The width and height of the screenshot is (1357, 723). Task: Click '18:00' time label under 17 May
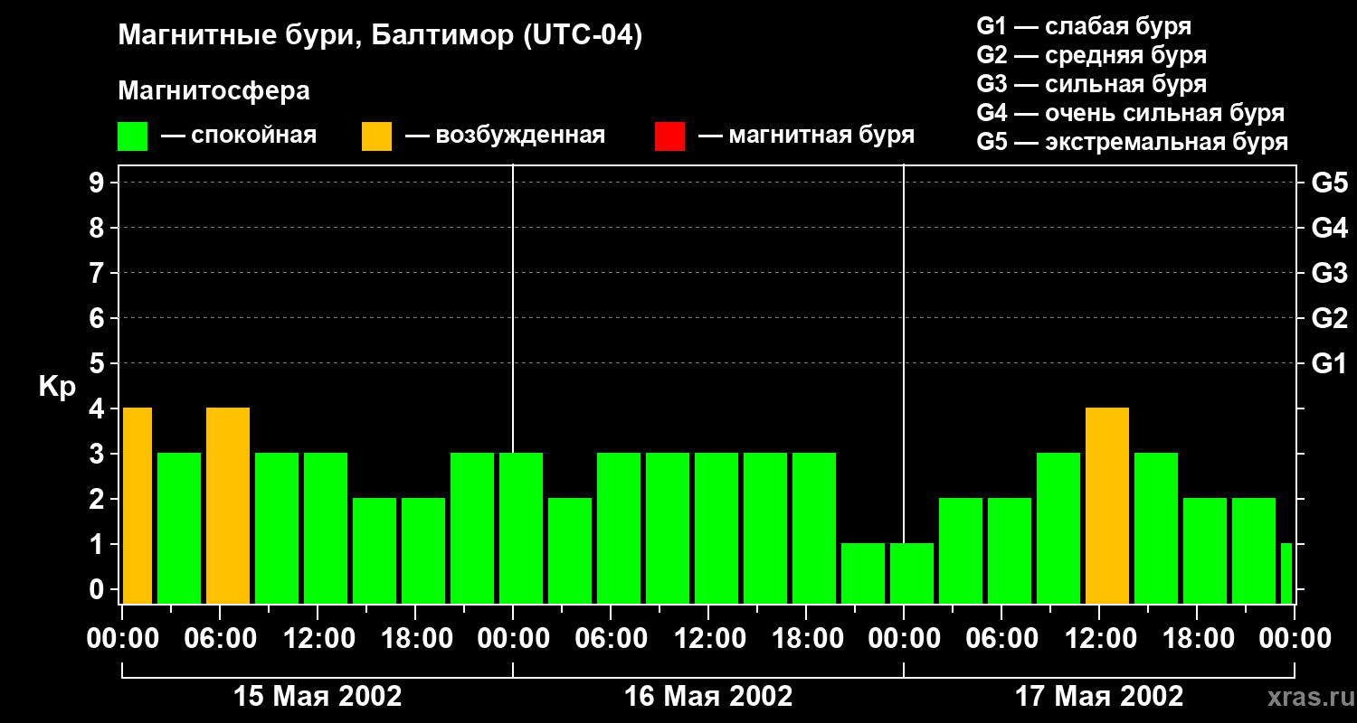click(1197, 638)
